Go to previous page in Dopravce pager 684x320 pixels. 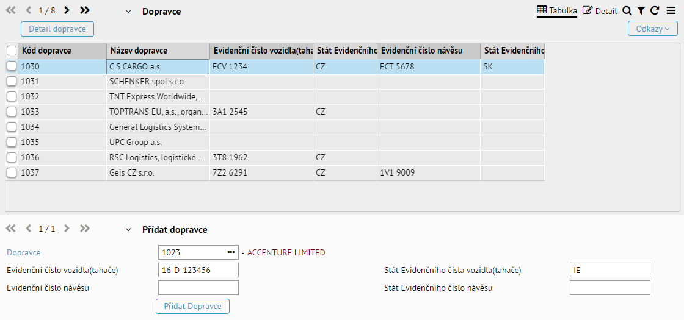29,10
